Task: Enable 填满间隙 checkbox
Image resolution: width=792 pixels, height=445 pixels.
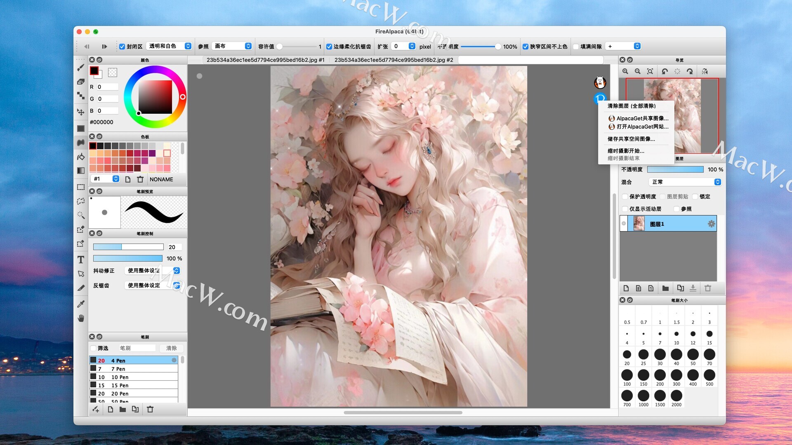Action: [x=576, y=47]
